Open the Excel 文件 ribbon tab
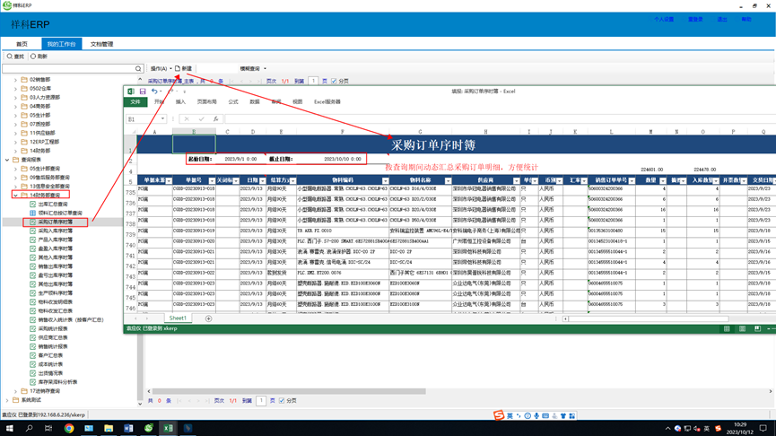The image size is (776, 436). 135,102
